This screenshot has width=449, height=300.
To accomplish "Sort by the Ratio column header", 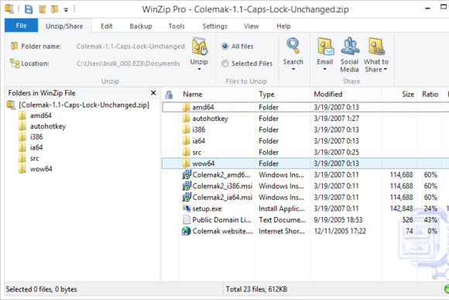I will (430, 95).
